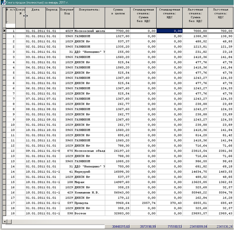The width and height of the screenshot is (234, 230).
Task: Click the date cell 12.01.2011
Action: point(36,161)
